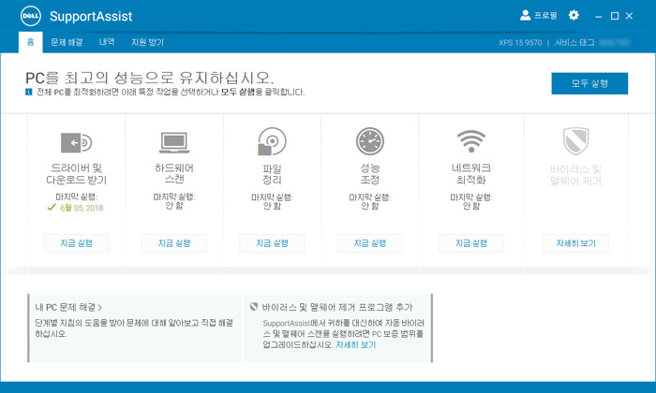This screenshot has width=656, height=393.
Task: Click the 프로필 label
Action: (545, 16)
